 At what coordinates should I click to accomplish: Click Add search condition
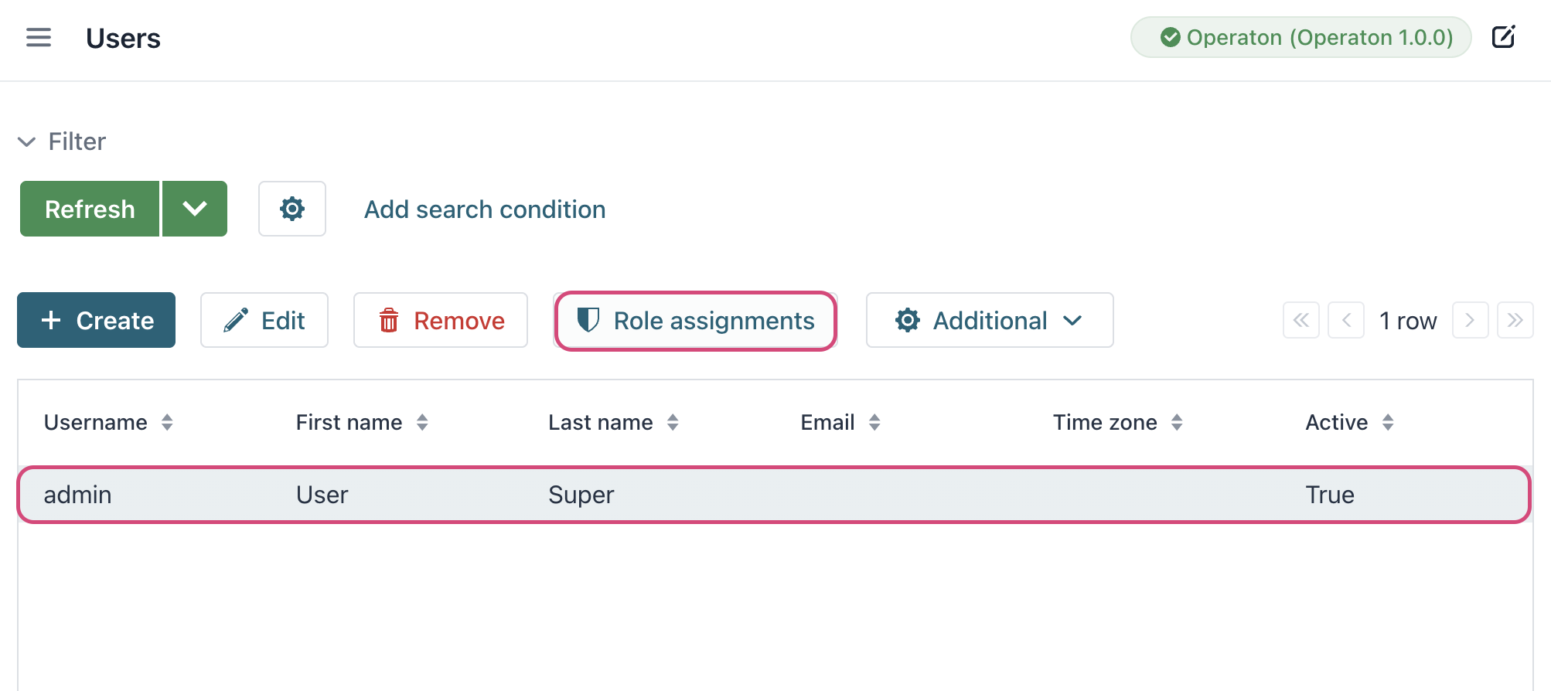pos(484,209)
